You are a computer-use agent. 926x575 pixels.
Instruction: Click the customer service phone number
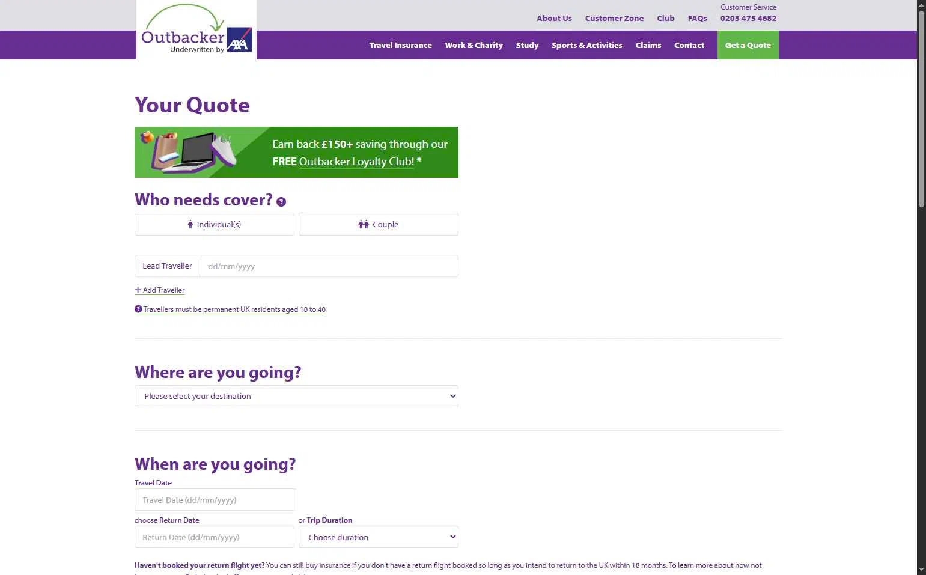pyautogui.click(x=748, y=18)
